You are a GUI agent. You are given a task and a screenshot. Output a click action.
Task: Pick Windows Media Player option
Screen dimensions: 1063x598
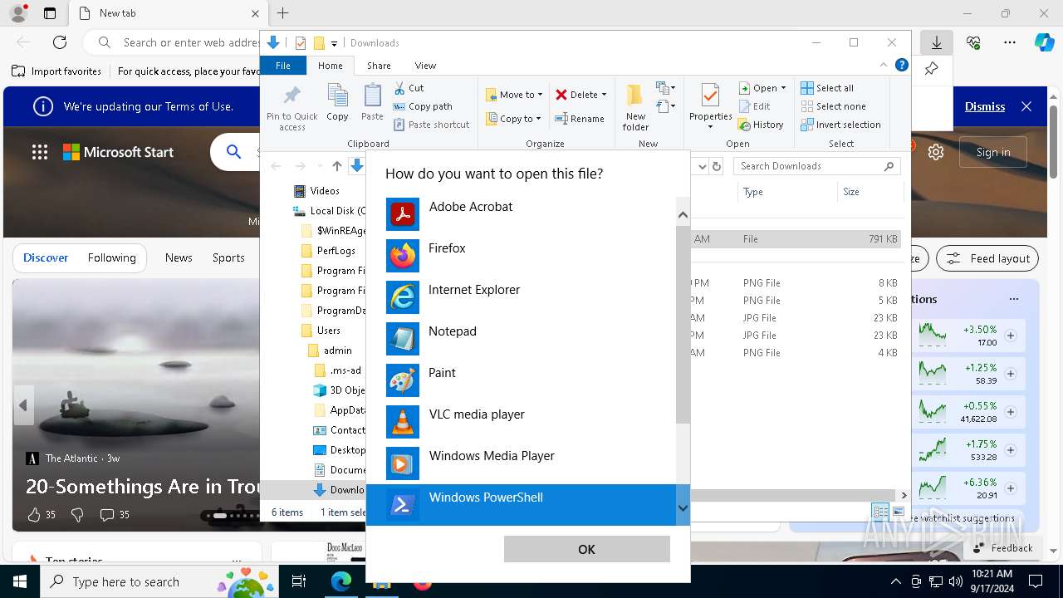(x=521, y=463)
